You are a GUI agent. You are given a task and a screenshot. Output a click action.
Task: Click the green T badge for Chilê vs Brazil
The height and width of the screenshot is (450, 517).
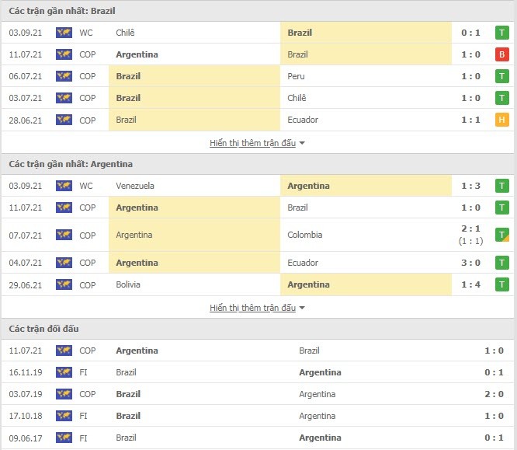(x=501, y=33)
